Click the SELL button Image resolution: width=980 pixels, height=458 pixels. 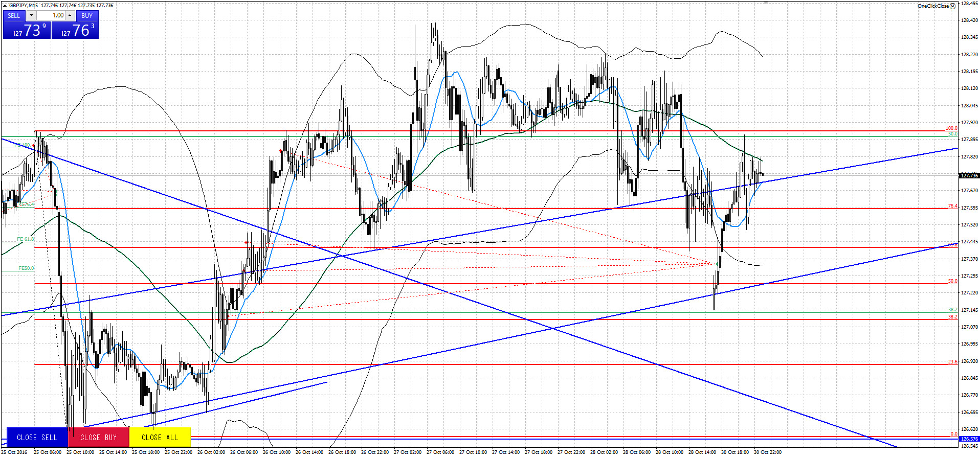click(14, 15)
